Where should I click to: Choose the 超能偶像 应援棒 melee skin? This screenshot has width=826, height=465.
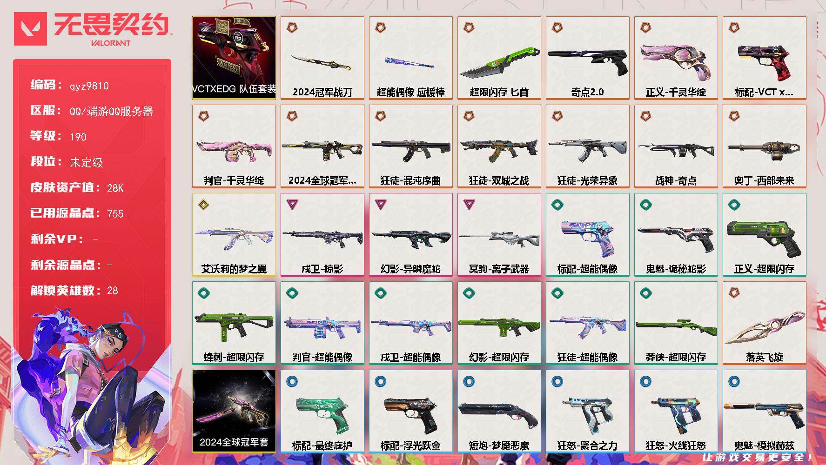click(x=411, y=58)
